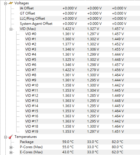Select the IA Offset row
140x155 pixels.
click(x=80, y=8)
